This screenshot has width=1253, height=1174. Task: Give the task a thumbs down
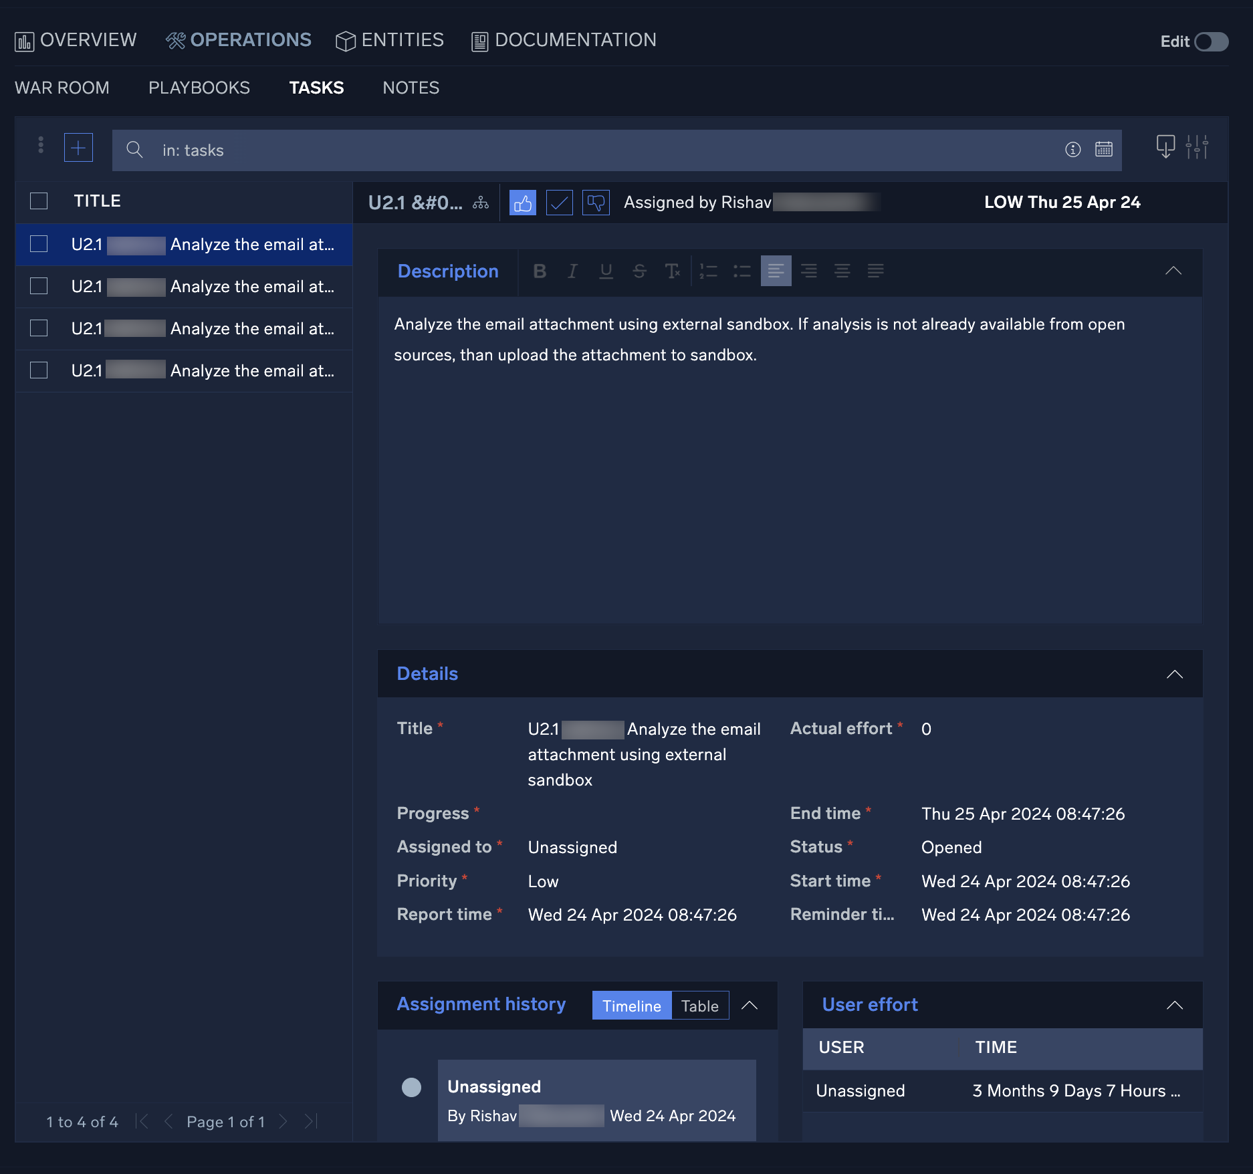coord(596,202)
